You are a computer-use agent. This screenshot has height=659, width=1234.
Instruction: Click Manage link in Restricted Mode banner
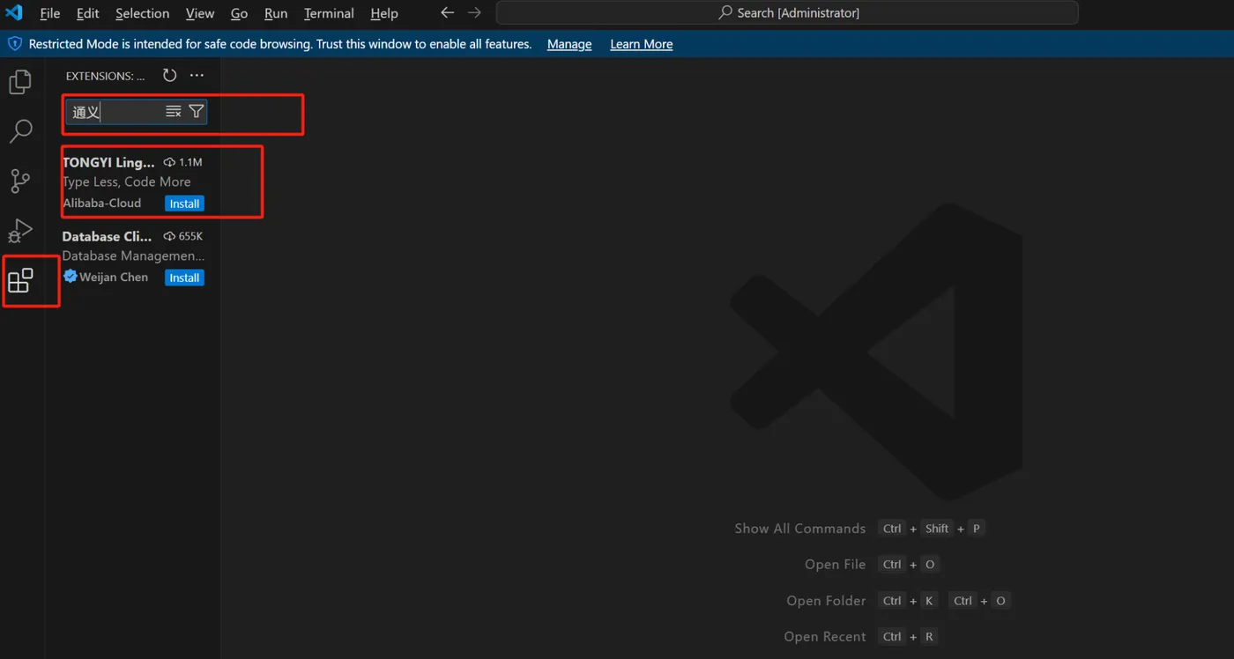[569, 44]
